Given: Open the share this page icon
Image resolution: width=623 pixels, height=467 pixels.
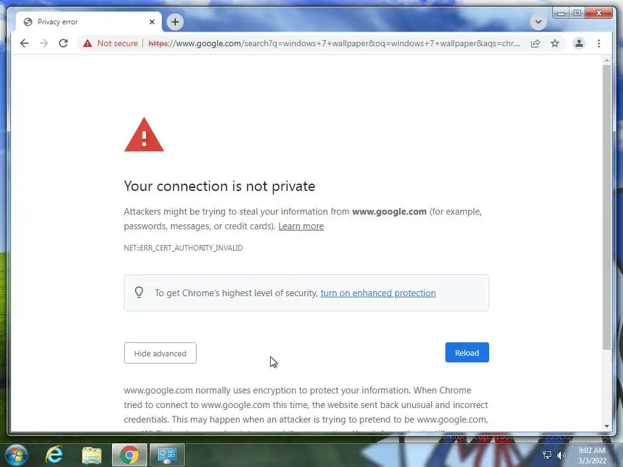Looking at the screenshot, I should 535,43.
